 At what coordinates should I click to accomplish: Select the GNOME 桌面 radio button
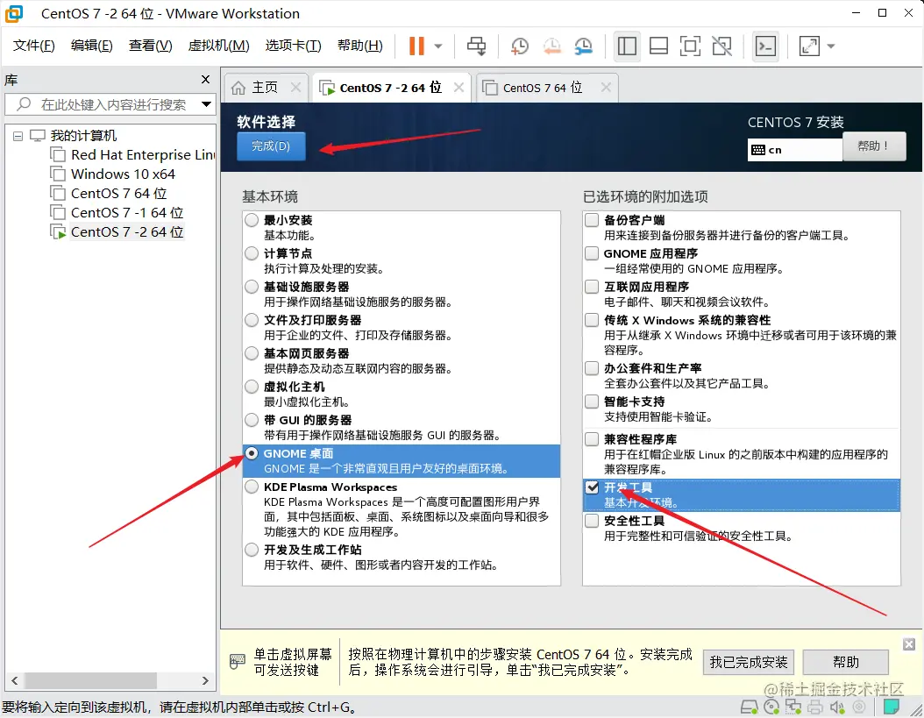pos(252,453)
